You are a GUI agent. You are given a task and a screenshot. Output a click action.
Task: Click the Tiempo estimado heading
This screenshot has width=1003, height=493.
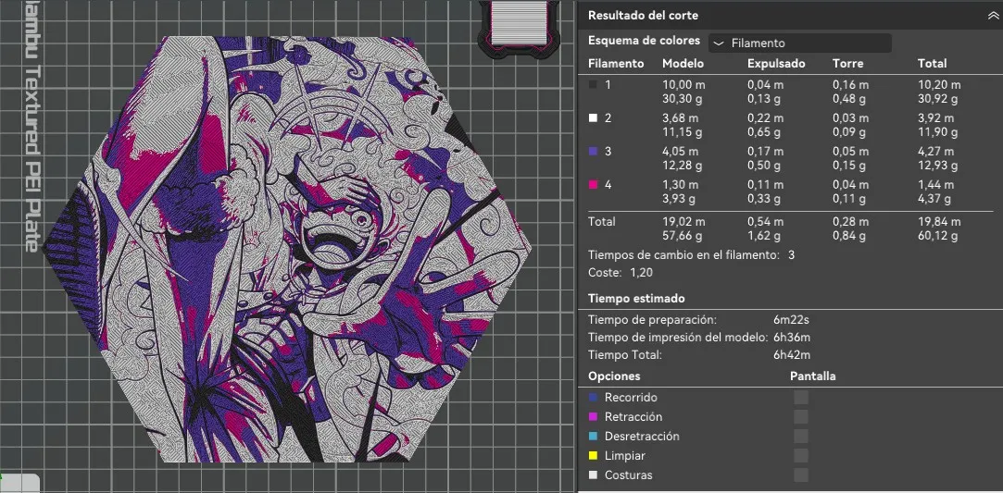636,298
